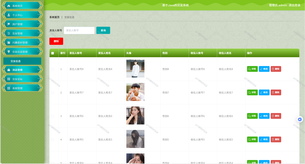Open the 用户管理 sidebar label
This screenshot has width=305, height=164.
point(17,24)
